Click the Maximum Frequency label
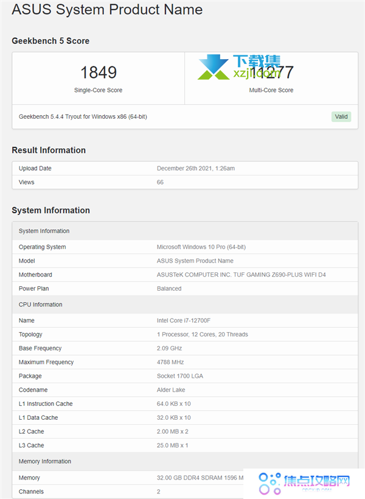Screen dimensions: 365x499 point(46,362)
